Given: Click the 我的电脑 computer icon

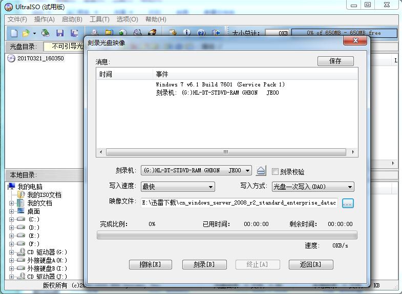Looking at the screenshot, I should [12, 186].
